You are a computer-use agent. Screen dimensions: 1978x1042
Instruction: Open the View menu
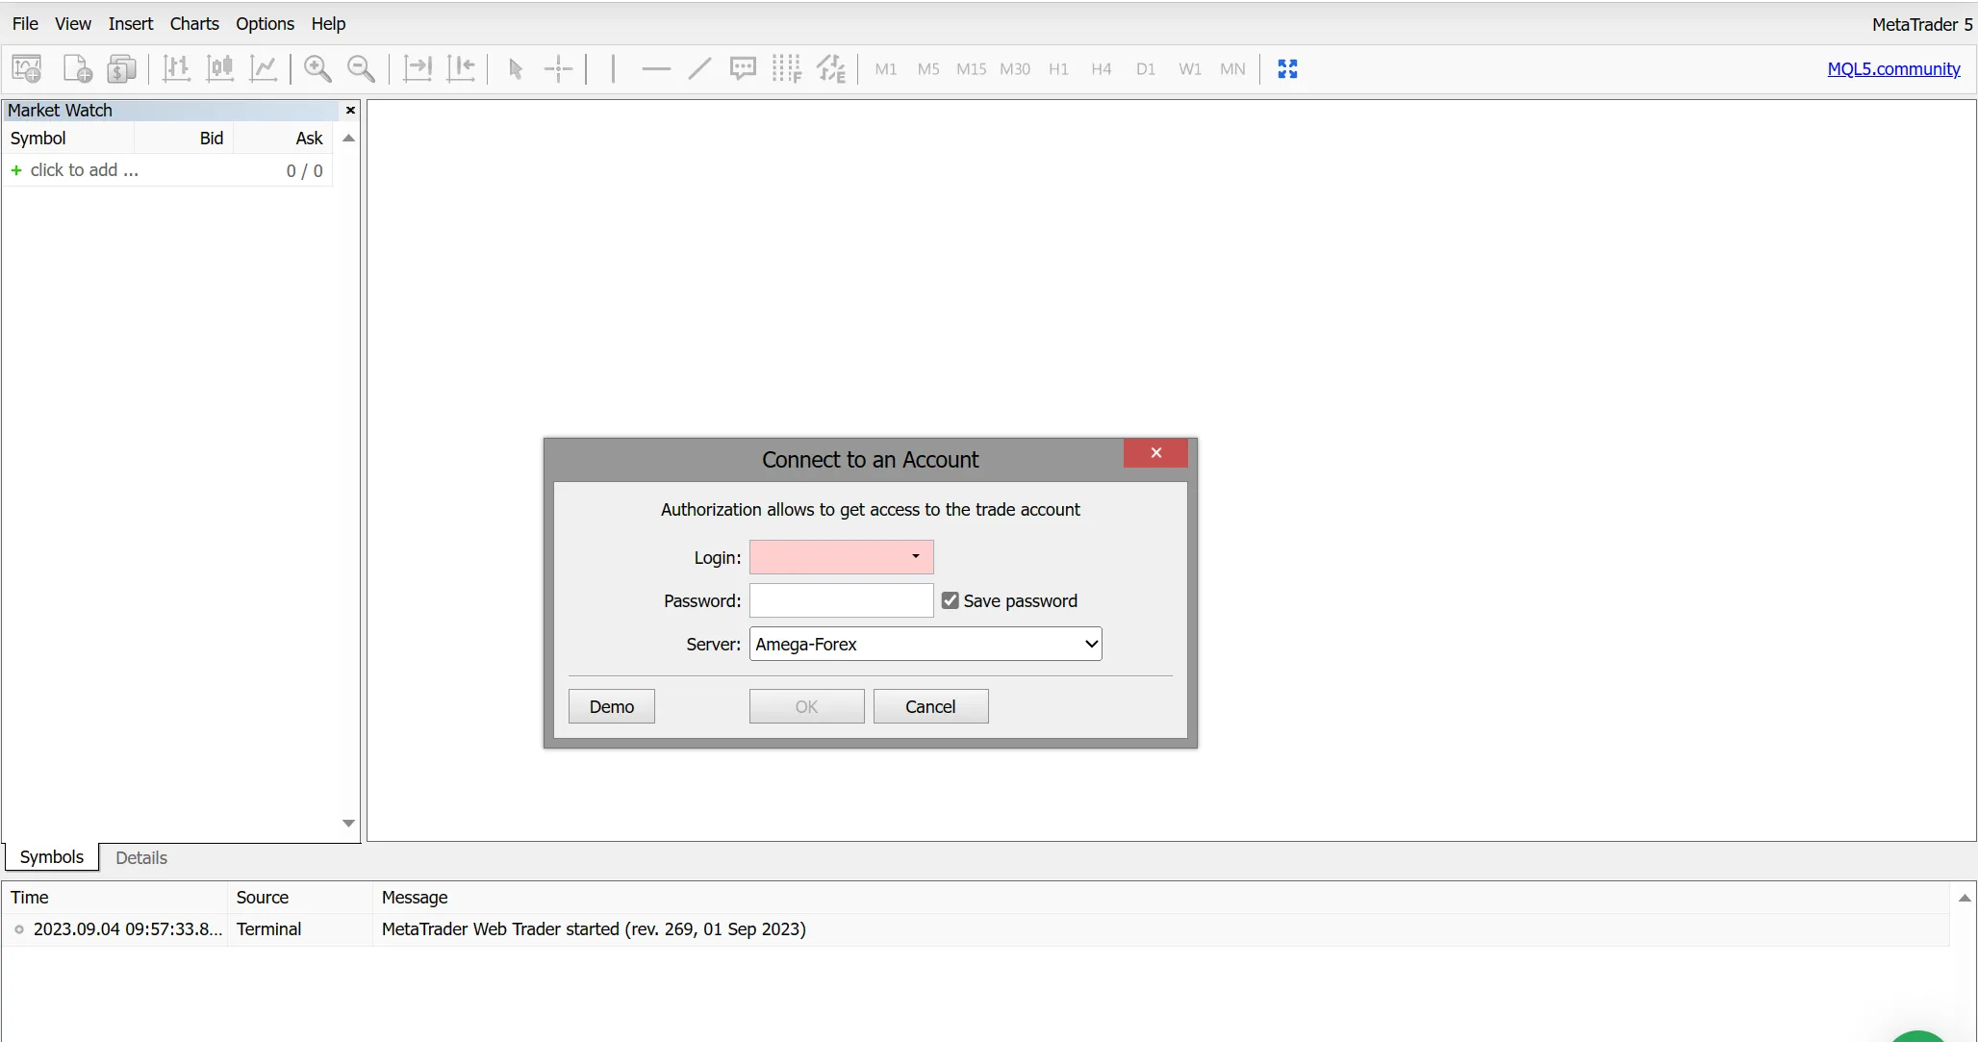[73, 23]
